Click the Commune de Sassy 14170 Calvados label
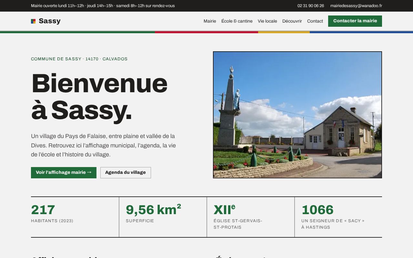Viewport: 413px width, 258px height. coord(79,59)
